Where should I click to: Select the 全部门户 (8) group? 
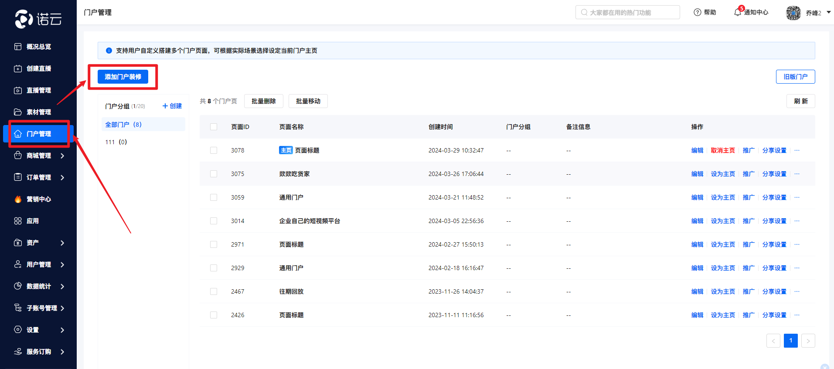123,125
